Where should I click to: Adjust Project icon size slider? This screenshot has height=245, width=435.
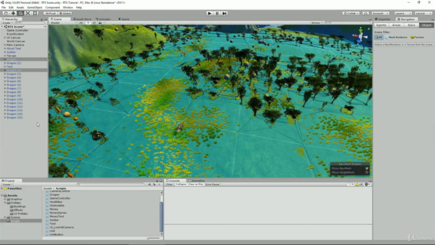pos(154,238)
